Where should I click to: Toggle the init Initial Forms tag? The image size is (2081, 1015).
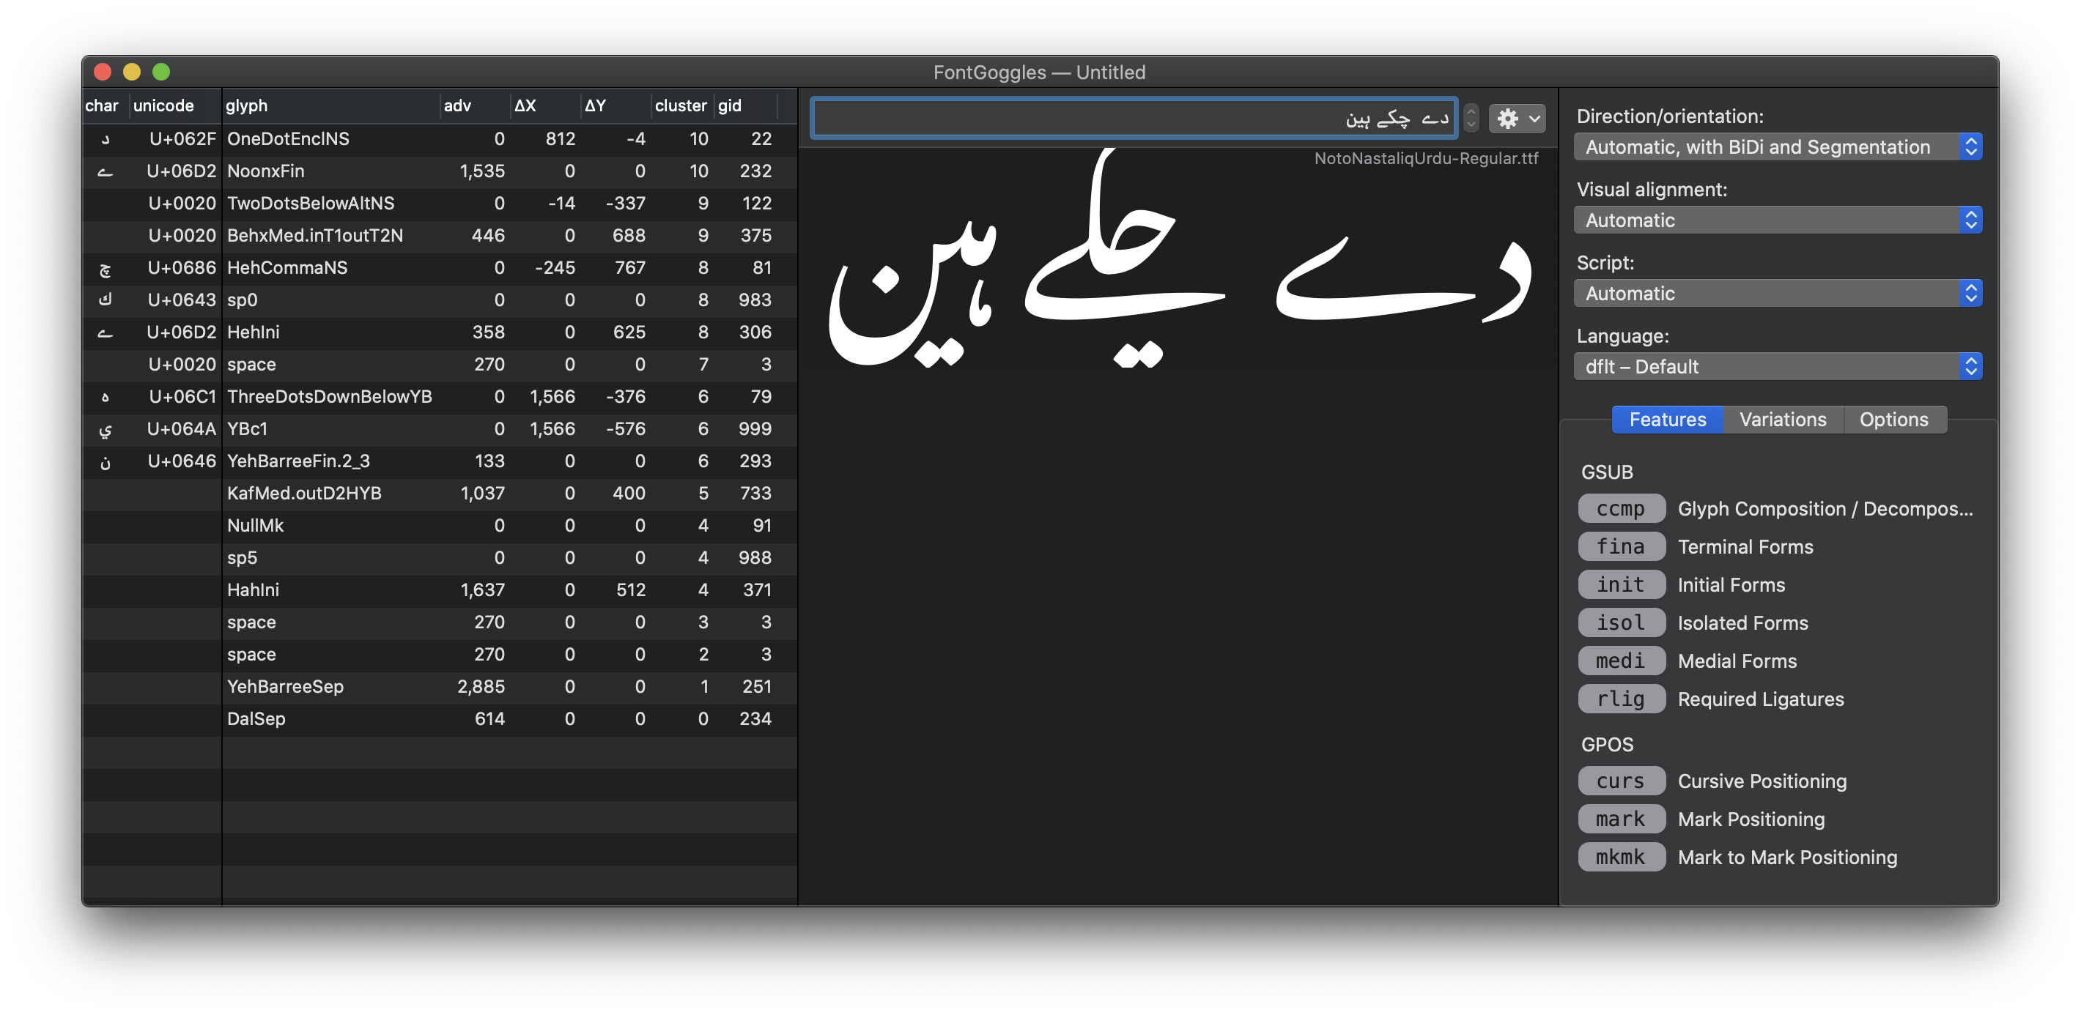point(1621,584)
